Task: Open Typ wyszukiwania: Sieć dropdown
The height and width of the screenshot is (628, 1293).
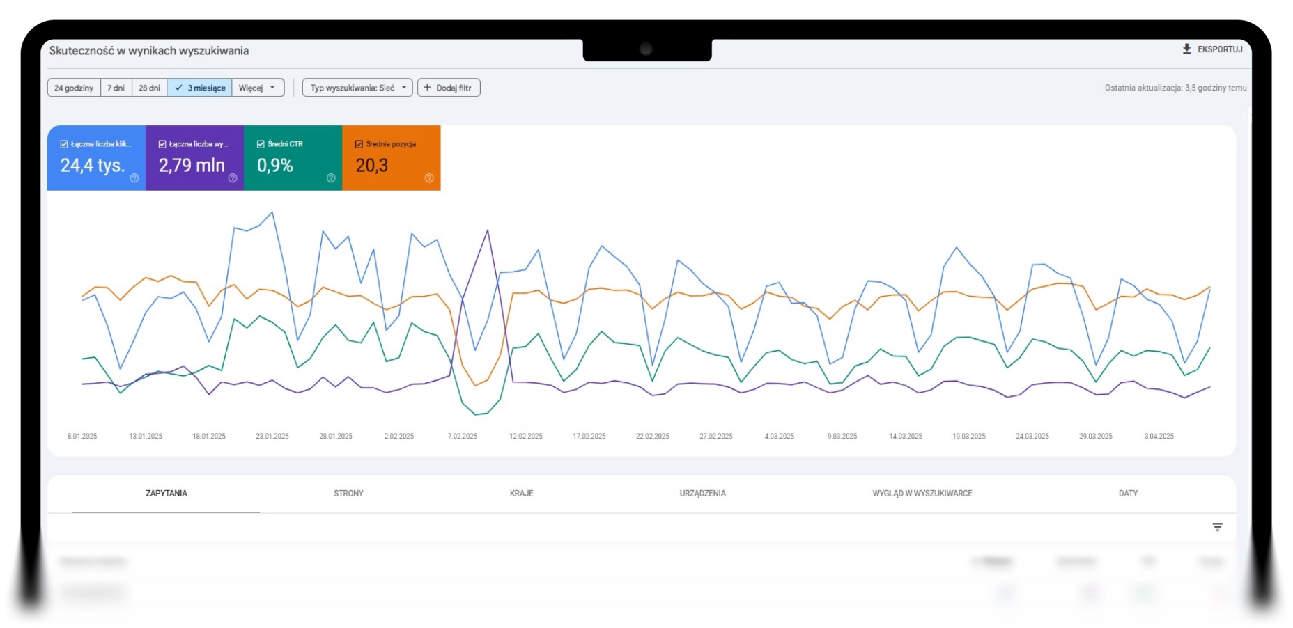Action: coord(357,88)
